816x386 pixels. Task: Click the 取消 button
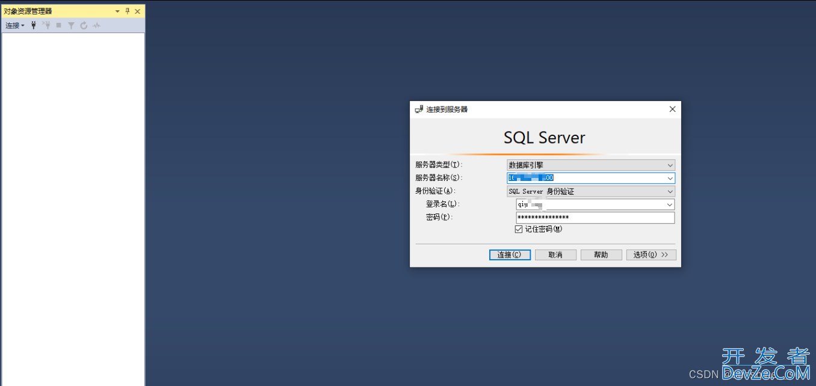[x=555, y=255]
